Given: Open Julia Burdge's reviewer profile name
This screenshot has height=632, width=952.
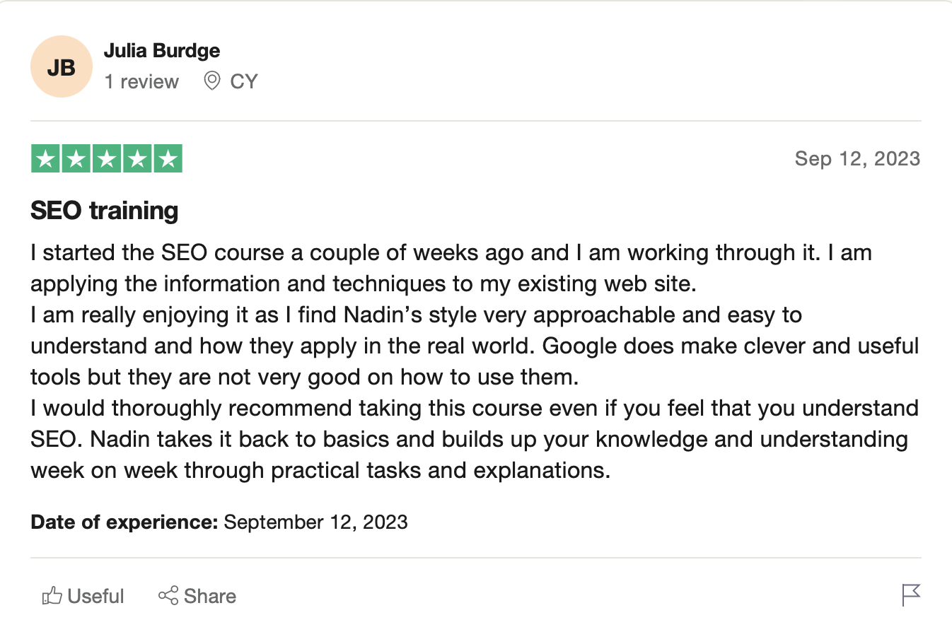Looking at the screenshot, I should pyautogui.click(x=162, y=51).
